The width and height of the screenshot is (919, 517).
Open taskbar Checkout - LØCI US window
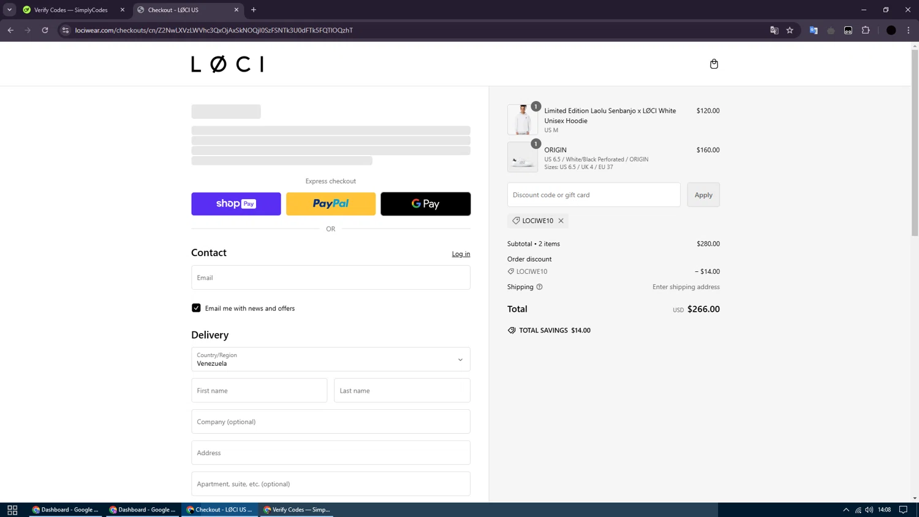220,510
